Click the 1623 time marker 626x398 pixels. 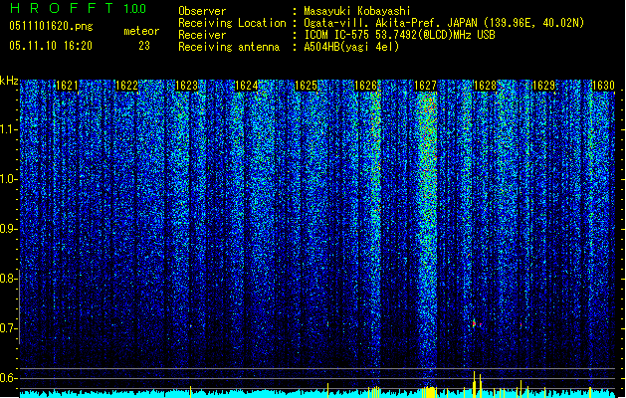click(x=186, y=86)
